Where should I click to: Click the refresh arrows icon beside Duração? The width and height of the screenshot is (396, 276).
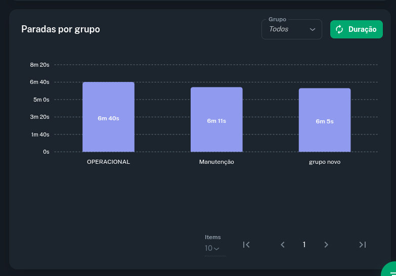(x=339, y=29)
